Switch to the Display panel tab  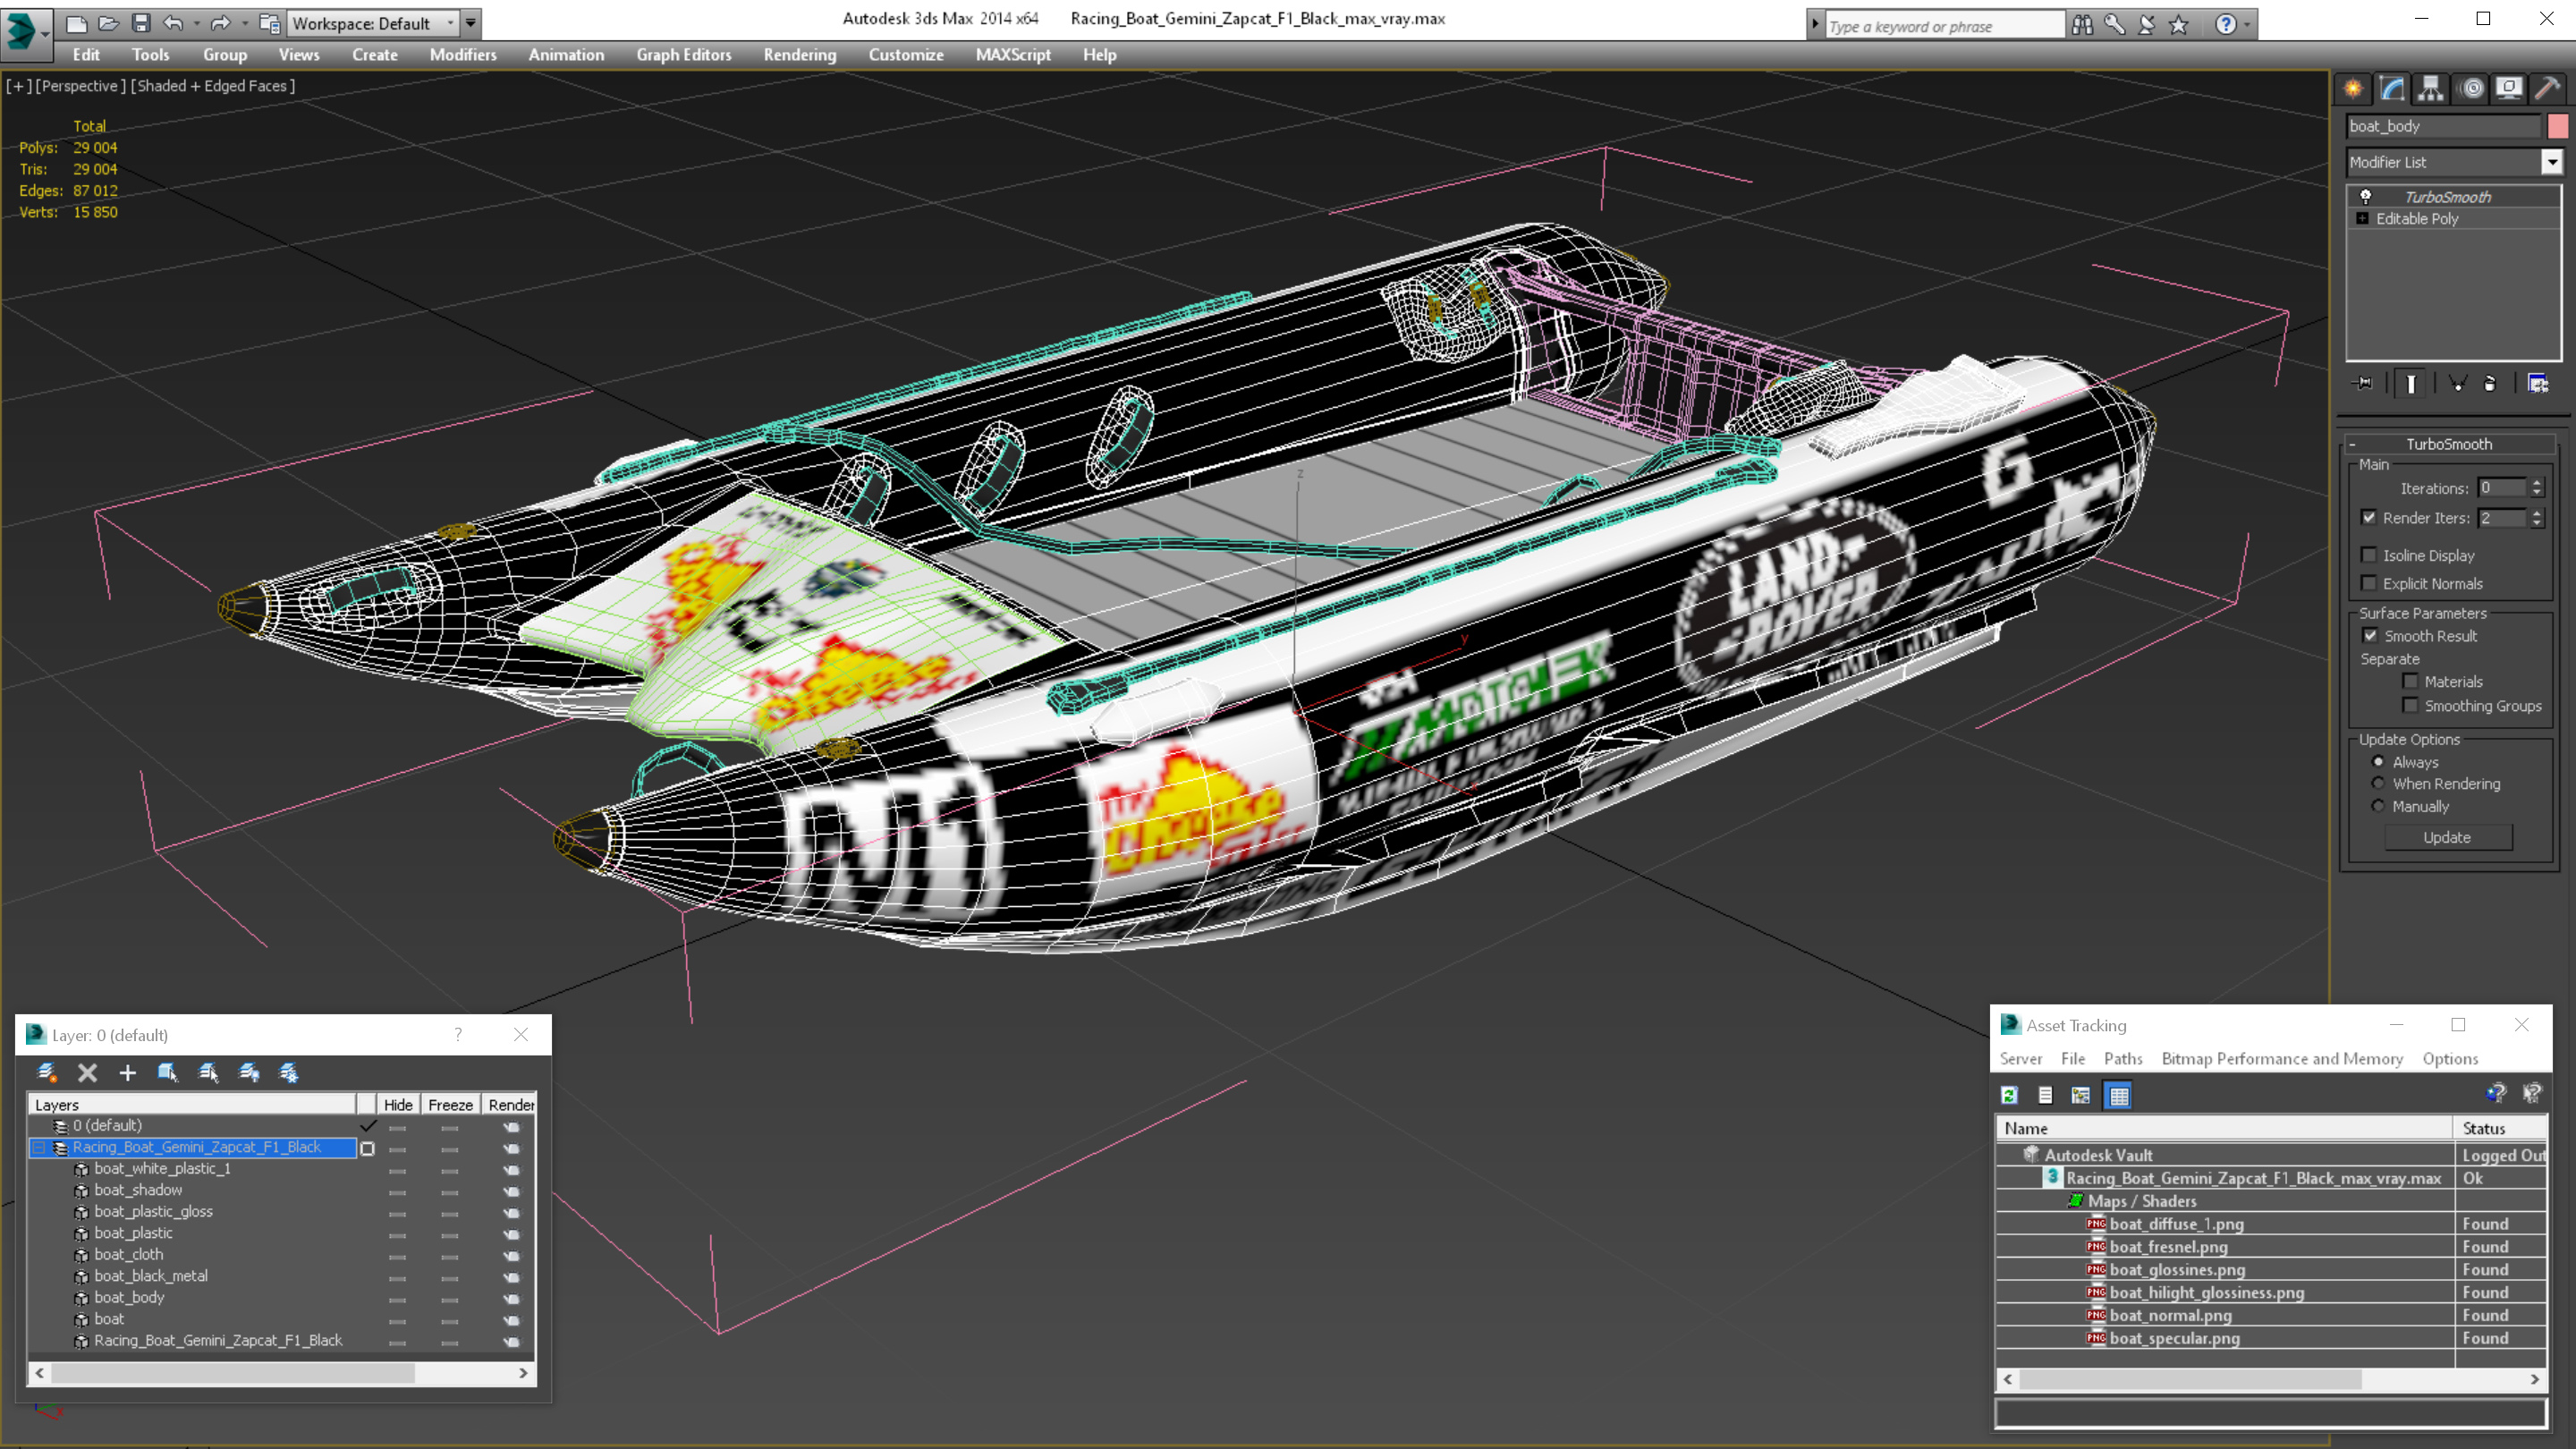click(2509, 89)
